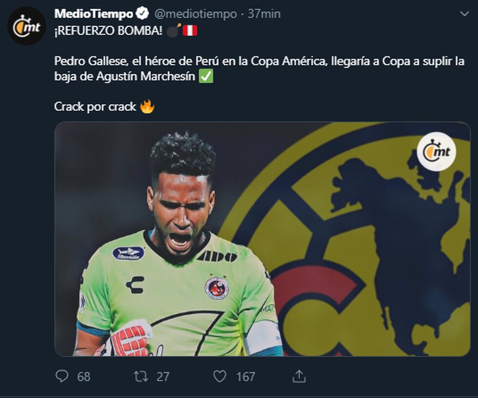
Task: Click the retweet count 27
Action: click(163, 377)
